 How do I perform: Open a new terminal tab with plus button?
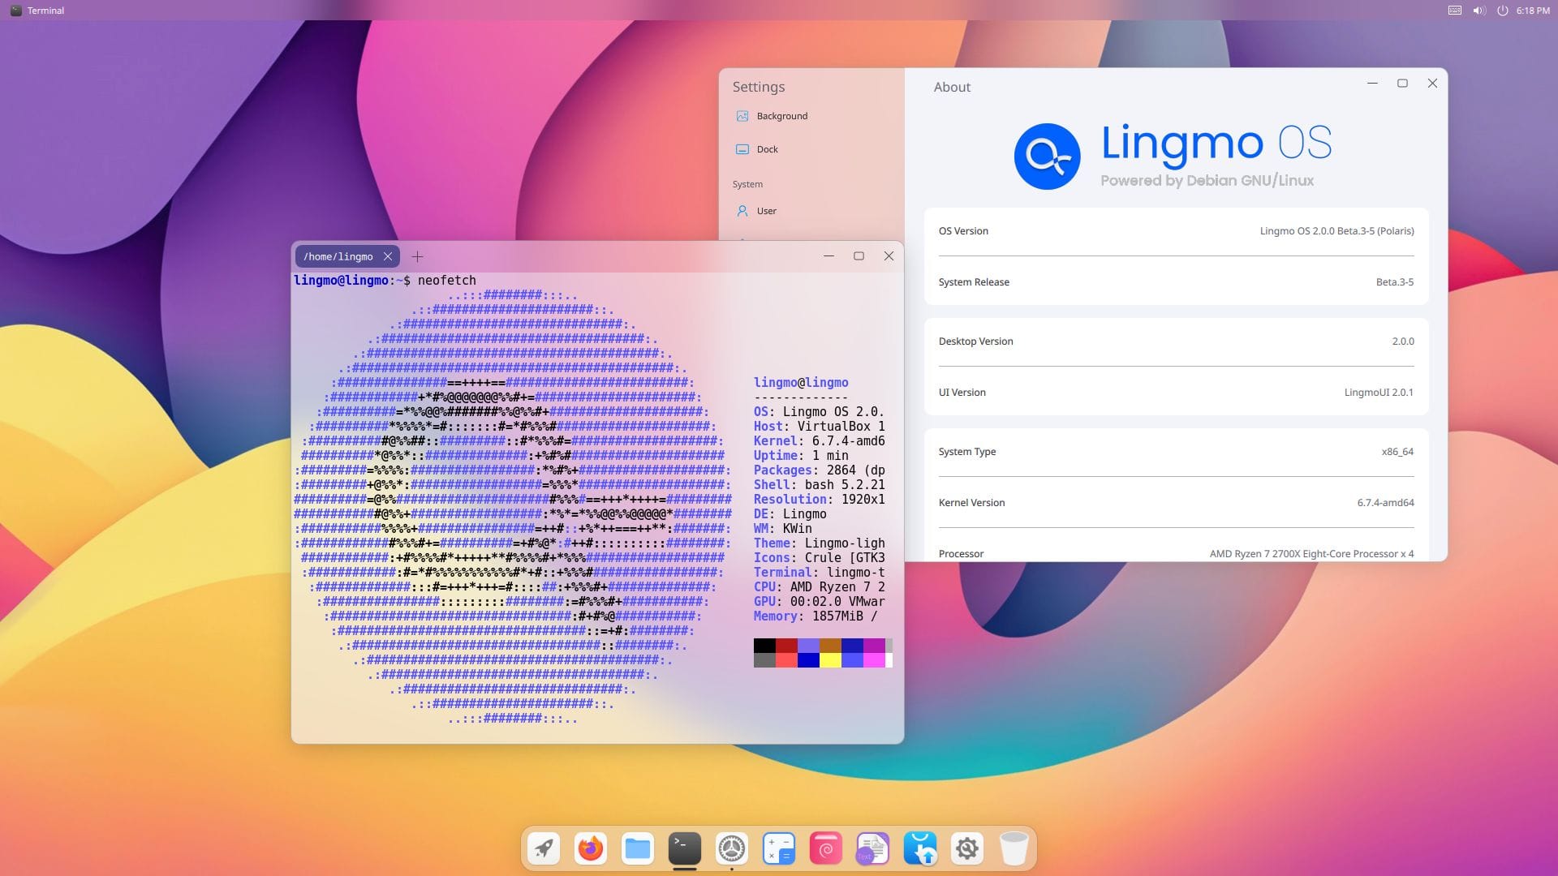pyautogui.click(x=417, y=256)
